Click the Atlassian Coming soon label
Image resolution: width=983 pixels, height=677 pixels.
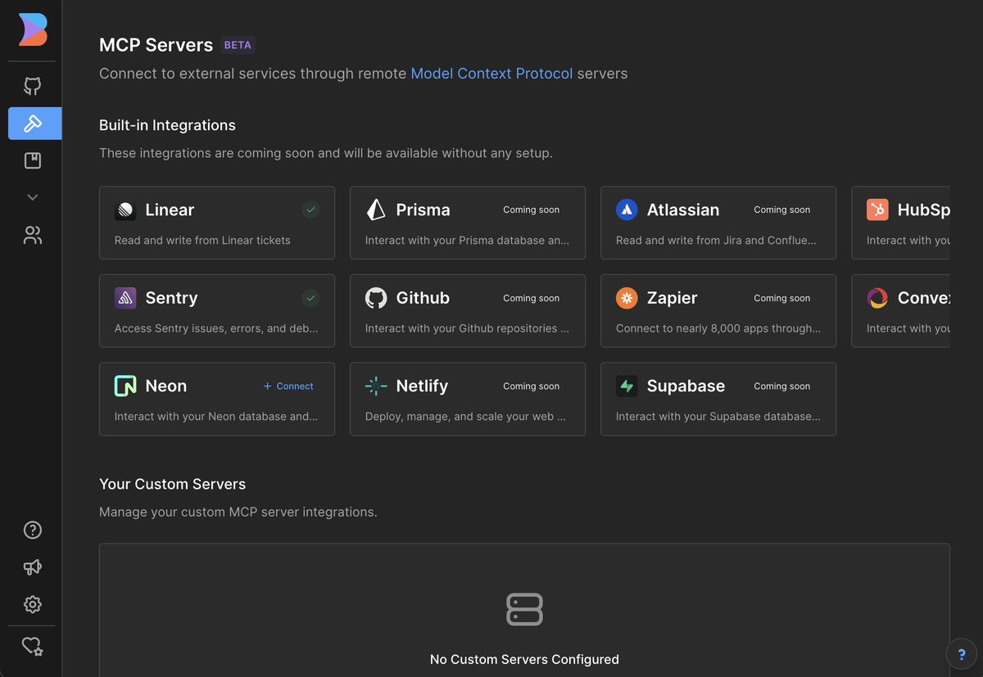coord(782,210)
